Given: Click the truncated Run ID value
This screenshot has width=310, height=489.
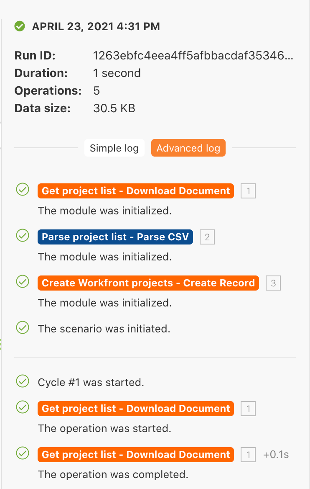Looking at the screenshot, I should [193, 56].
